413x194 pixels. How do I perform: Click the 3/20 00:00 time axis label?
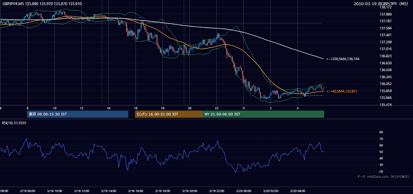click(x=244, y=191)
